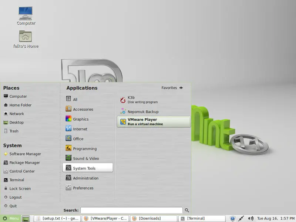Focus the menu Search text field
Image resolution: width=296 pixels, height=222 pixels.
click(131, 210)
